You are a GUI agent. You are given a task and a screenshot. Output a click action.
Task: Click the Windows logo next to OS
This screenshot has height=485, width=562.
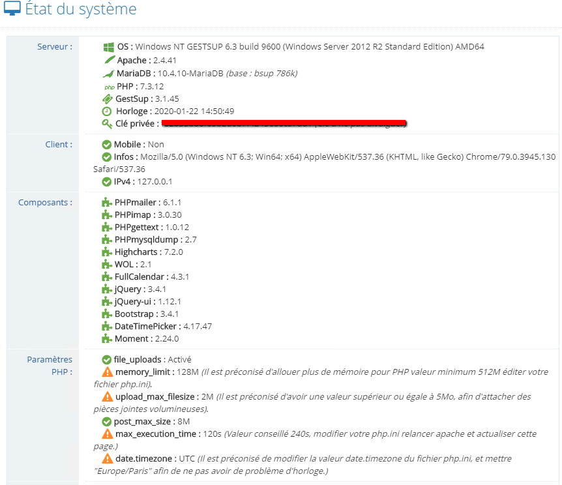click(109, 47)
